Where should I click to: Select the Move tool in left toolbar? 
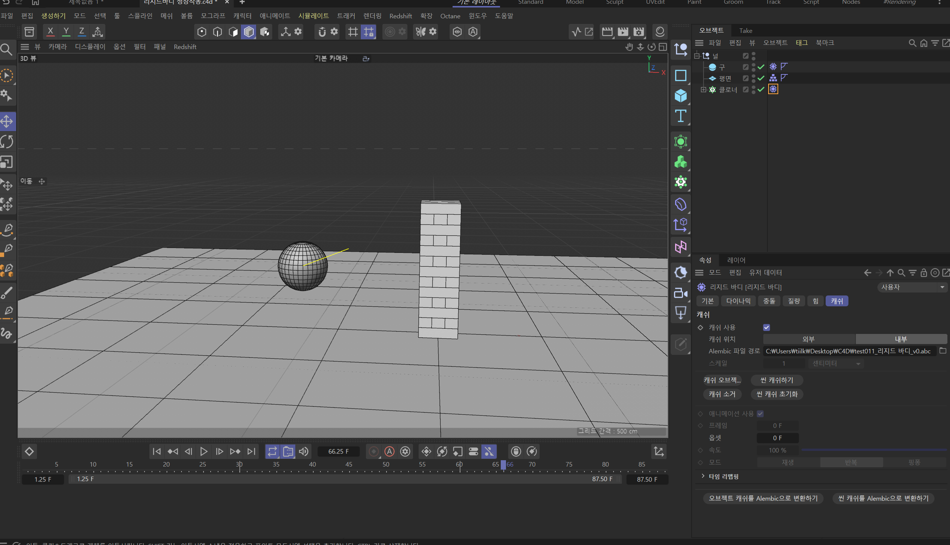7,121
